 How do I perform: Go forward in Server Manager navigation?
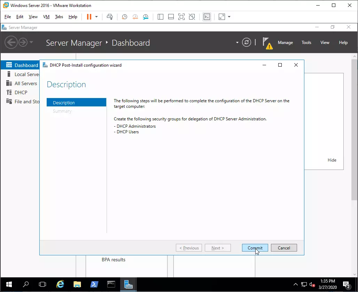tap(23, 42)
